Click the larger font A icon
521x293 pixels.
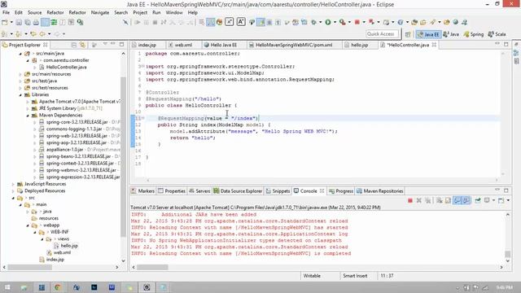(241, 22)
